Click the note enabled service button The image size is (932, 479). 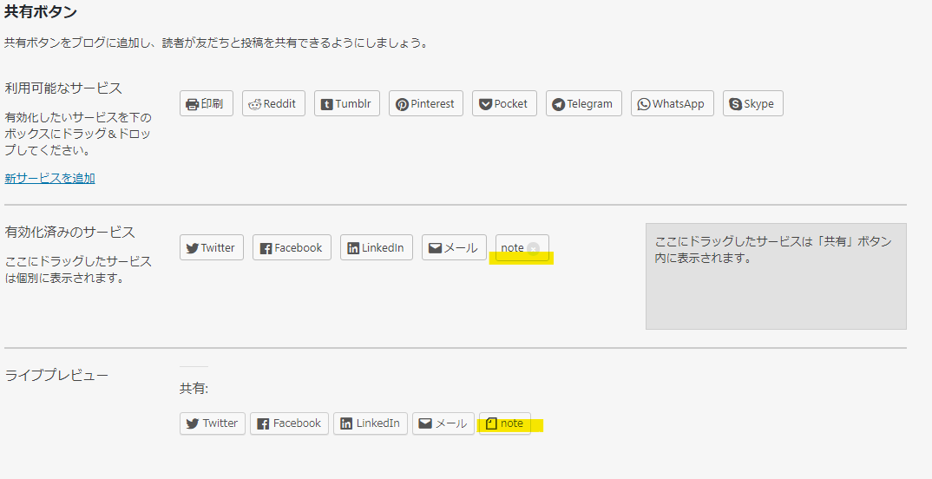pos(522,248)
